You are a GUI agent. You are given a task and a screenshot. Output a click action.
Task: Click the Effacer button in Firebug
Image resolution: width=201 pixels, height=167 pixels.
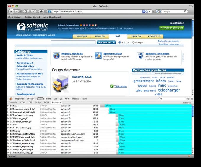pos(30,99)
